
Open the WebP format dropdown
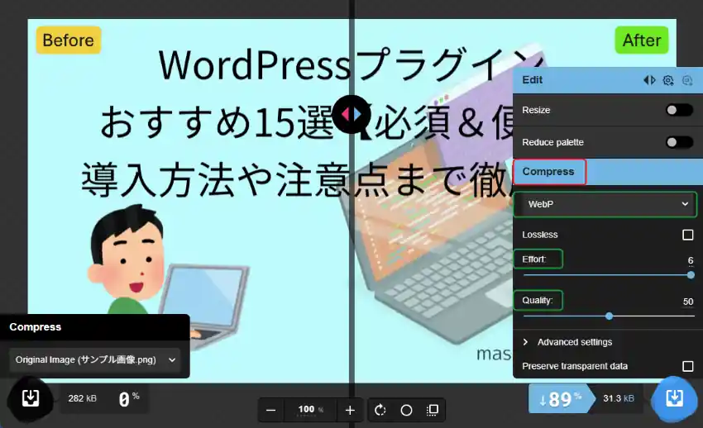click(605, 204)
